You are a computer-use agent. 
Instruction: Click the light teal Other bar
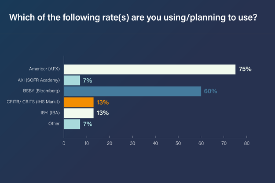point(72,124)
